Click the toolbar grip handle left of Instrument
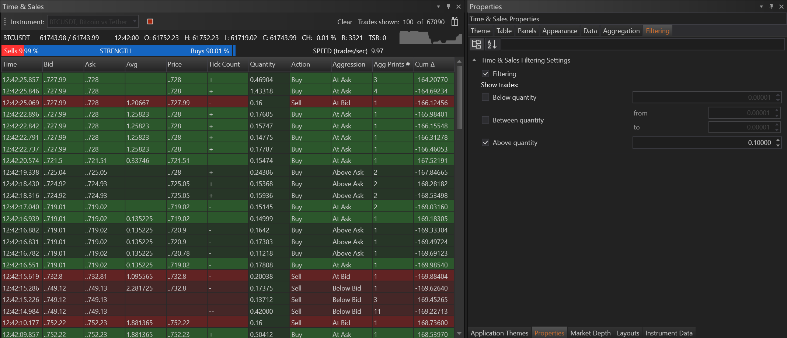Viewport: 787px width, 338px height. pyautogui.click(x=5, y=22)
